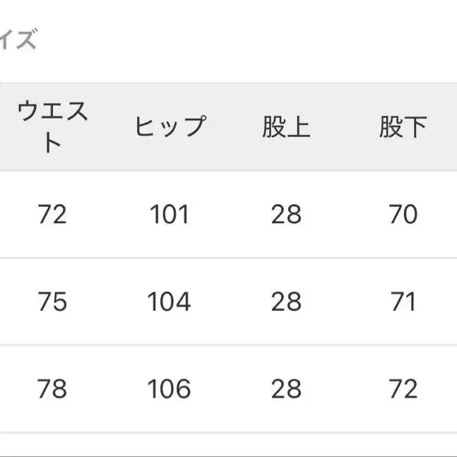Screen dimensions: 457x457
Task: Click the blank cell below inseam 72
Action: (x=403, y=446)
